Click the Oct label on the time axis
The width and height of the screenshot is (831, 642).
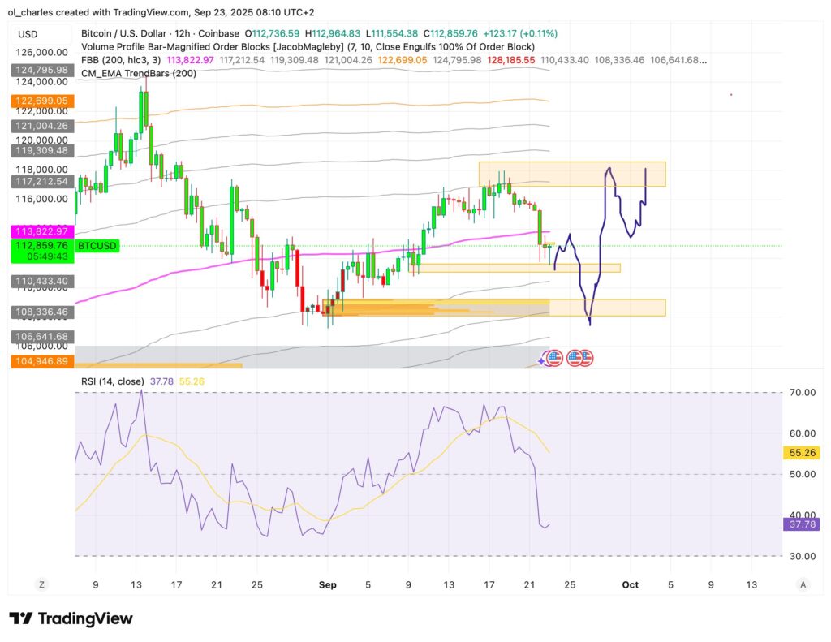(631, 584)
